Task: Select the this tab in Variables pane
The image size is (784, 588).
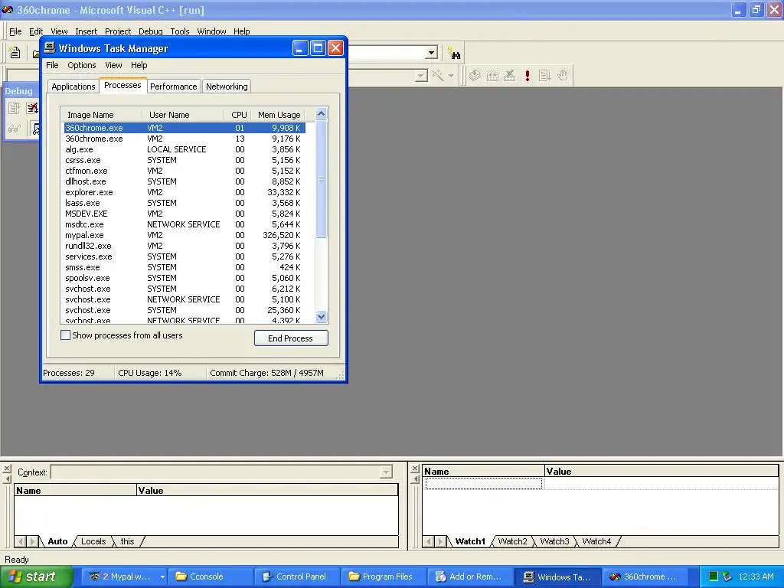Action: (128, 541)
